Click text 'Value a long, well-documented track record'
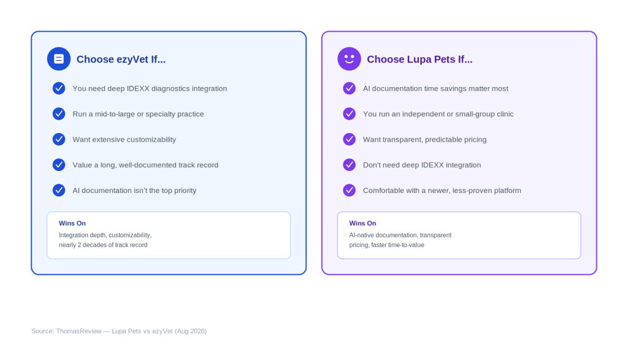The width and height of the screenshot is (628, 353). [145, 165]
